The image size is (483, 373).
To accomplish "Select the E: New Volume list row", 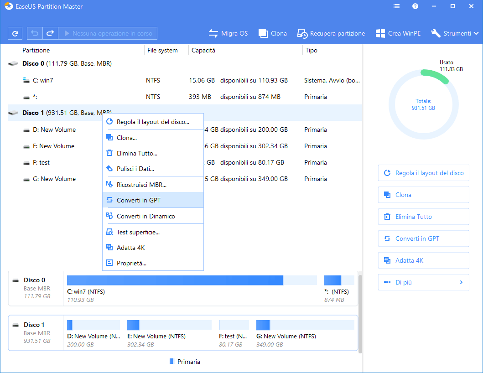I will click(x=185, y=146).
